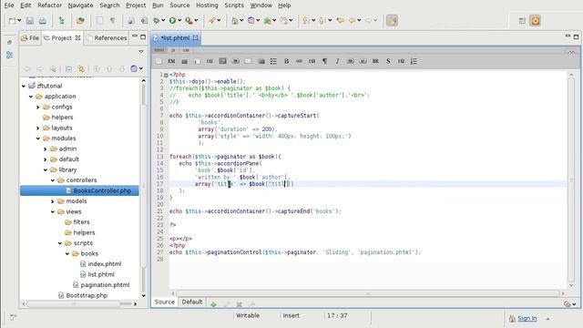This screenshot has width=583, height=328.
Task: Select the js tab above HTML toolbar
Action: click(x=173, y=50)
